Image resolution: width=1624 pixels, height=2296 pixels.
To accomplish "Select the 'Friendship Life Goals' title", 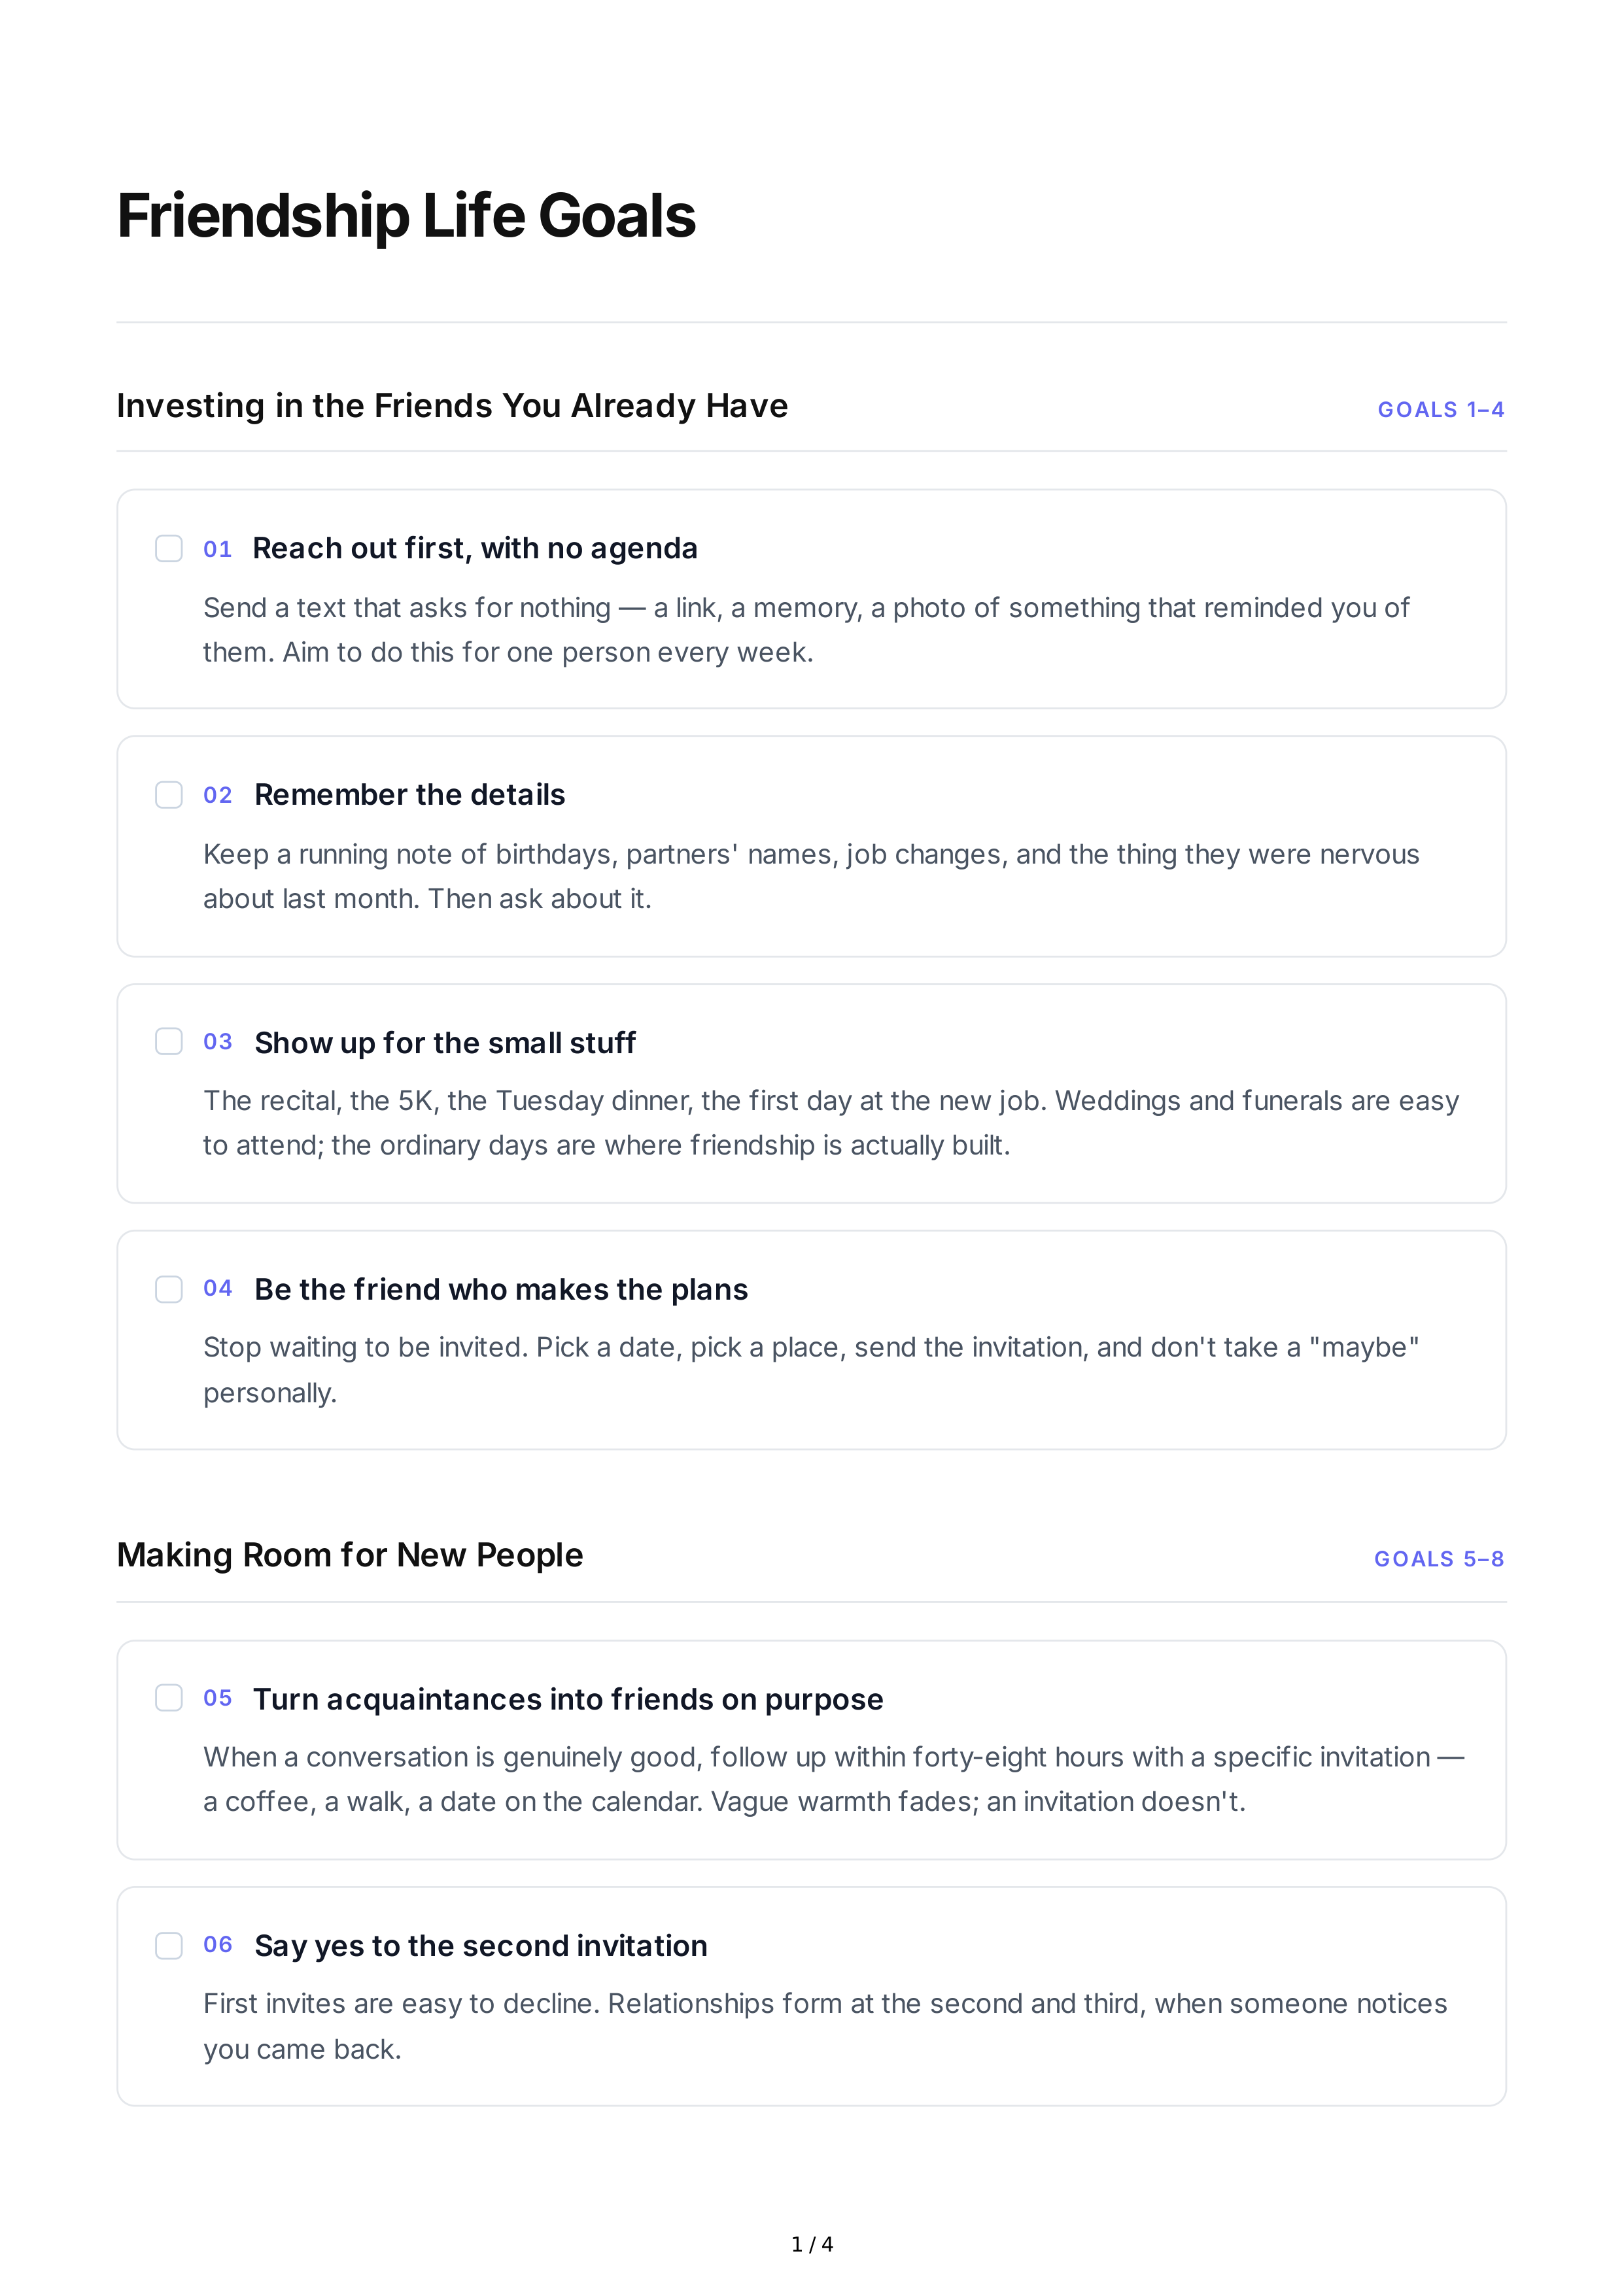I will tap(406, 216).
